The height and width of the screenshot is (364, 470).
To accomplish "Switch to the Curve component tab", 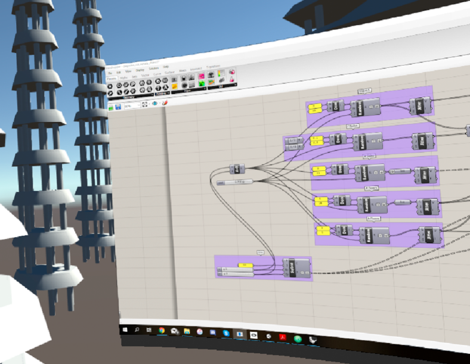I will coord(157,74).
